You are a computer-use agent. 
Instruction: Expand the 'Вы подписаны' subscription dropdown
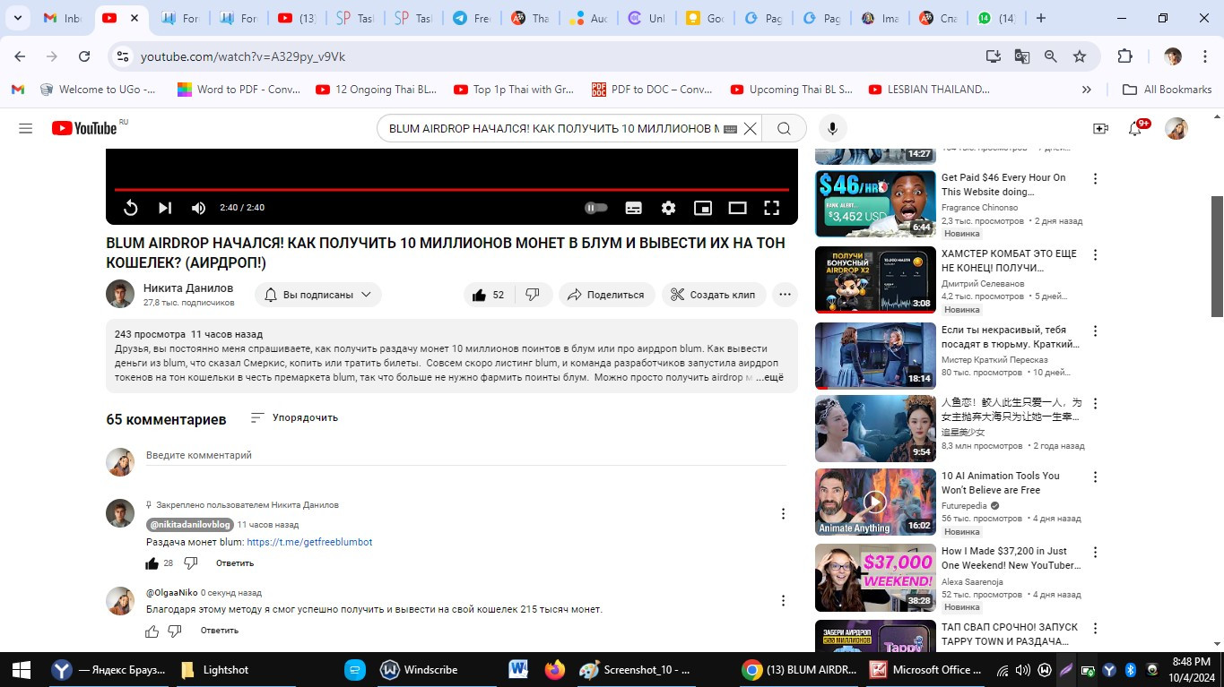(x=318, y=295)
